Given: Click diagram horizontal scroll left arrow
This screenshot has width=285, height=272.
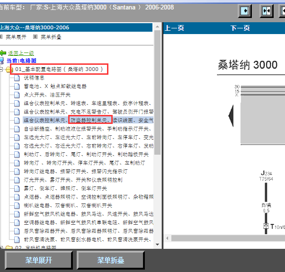Looking at the screenshot, I should click(x=167, y=238).
